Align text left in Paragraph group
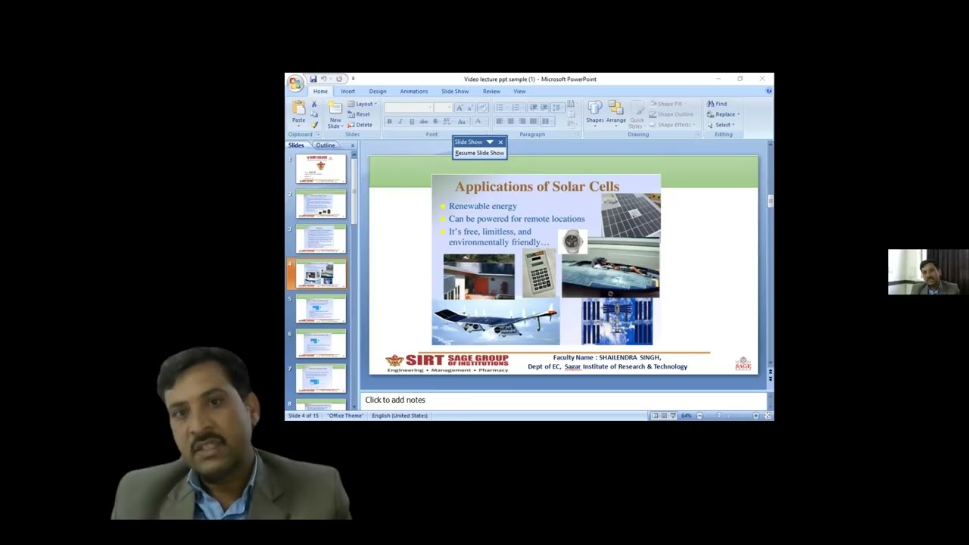Image resolution: width=969 pixels, height=545 pixels. pos(499,121)
